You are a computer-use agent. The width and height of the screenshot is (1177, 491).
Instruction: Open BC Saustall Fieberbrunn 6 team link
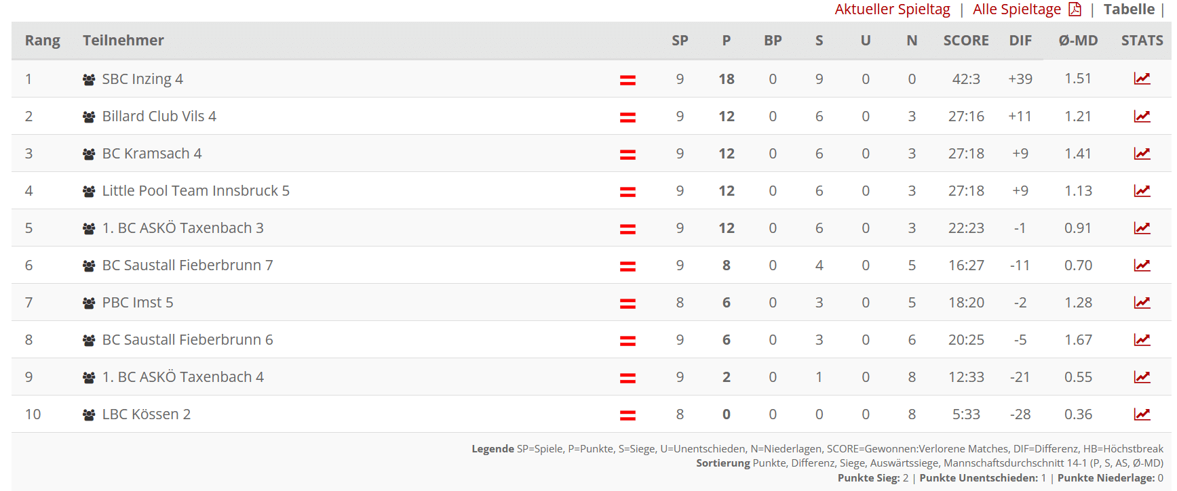coord(187,340)
